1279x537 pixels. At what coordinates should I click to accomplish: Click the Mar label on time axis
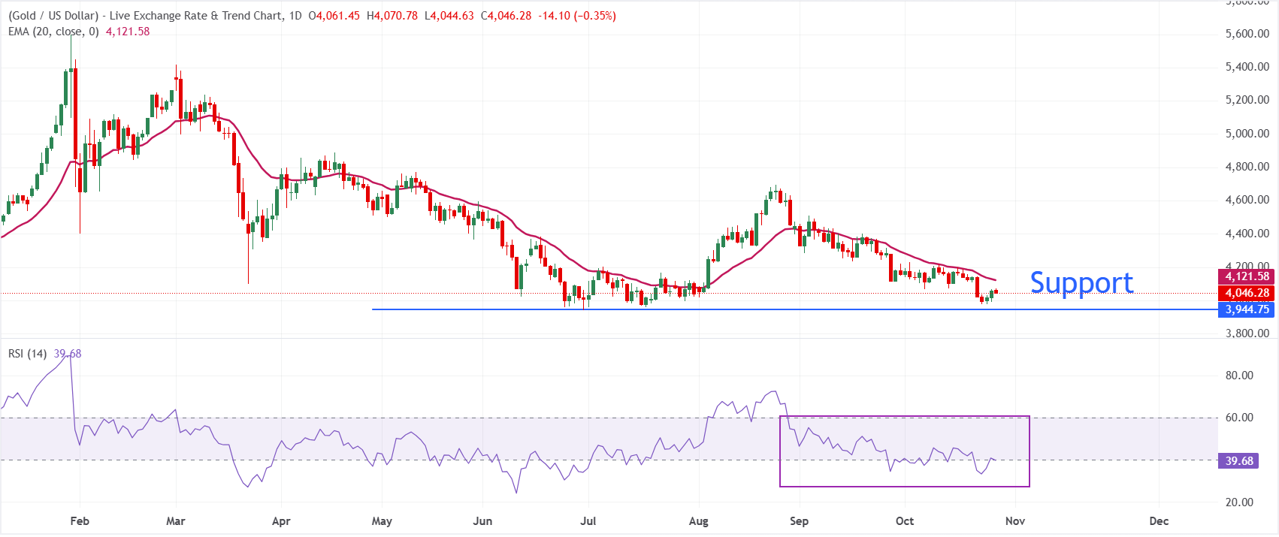pos(176,521)
